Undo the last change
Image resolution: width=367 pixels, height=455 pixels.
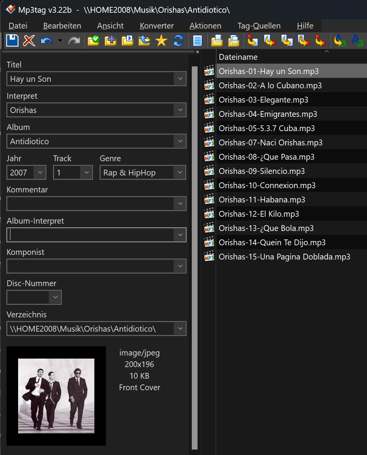[x=46, y=40]
